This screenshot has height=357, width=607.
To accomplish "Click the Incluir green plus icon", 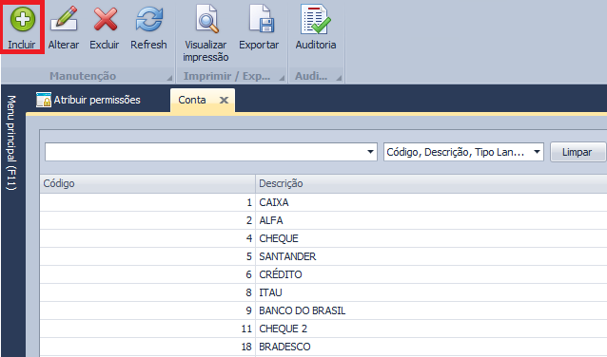I will tap(23, 19).
